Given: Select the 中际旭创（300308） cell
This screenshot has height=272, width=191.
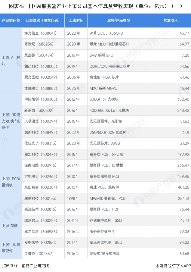Looking at the screenshot, I should tap(43, 99).
